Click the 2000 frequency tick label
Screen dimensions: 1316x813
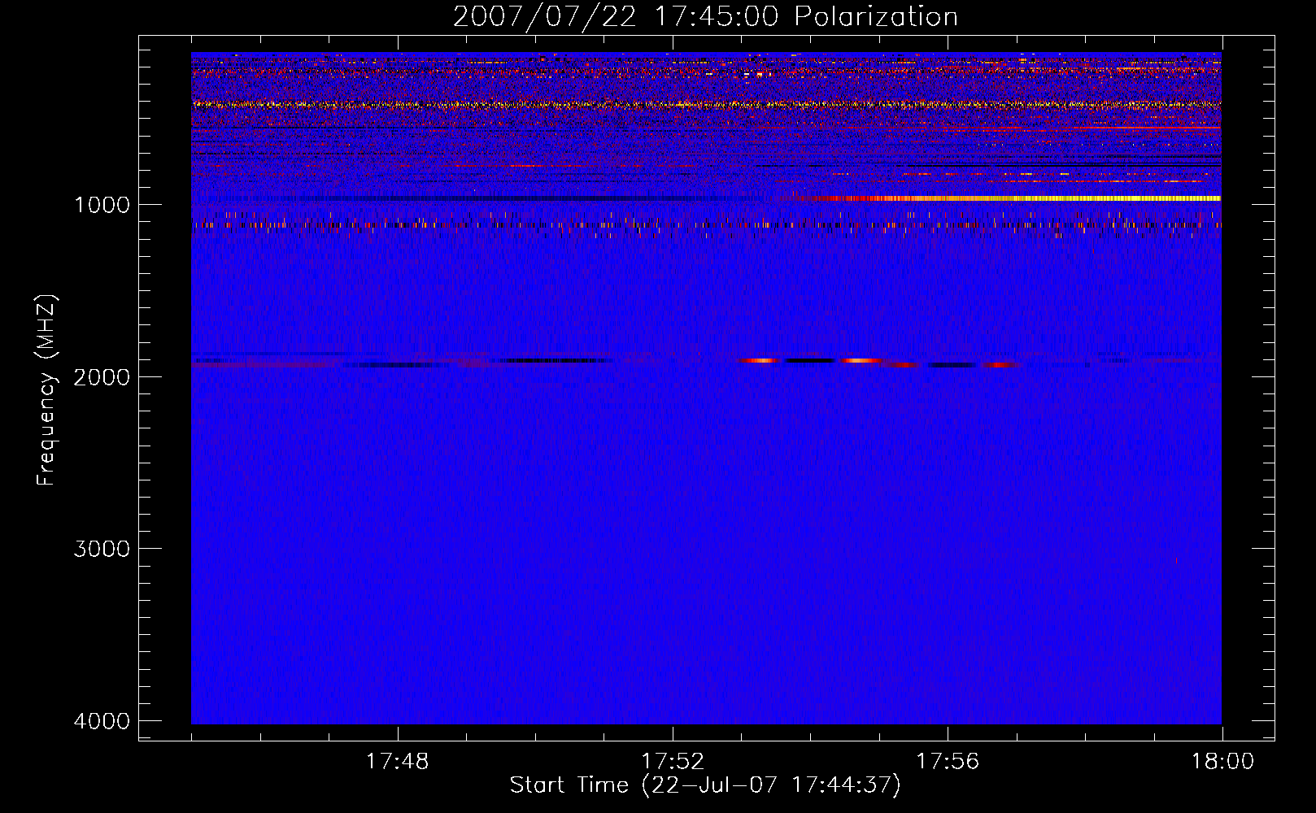pos(102,376)
